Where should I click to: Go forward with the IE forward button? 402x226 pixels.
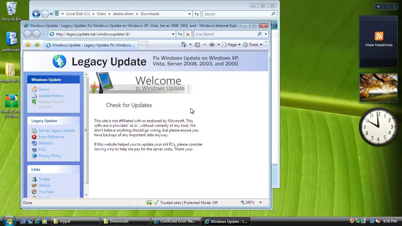point(37,34)
